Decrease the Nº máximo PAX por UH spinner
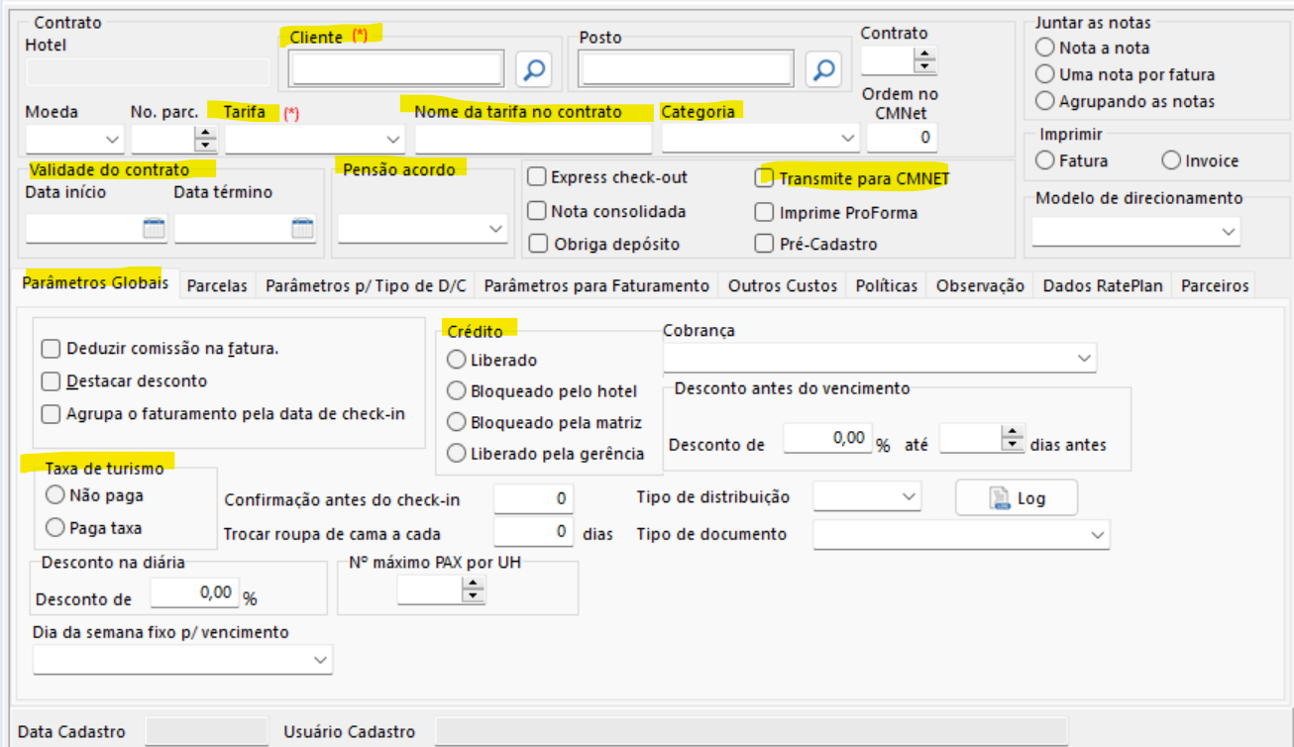1294x747 pixels. 474,596
